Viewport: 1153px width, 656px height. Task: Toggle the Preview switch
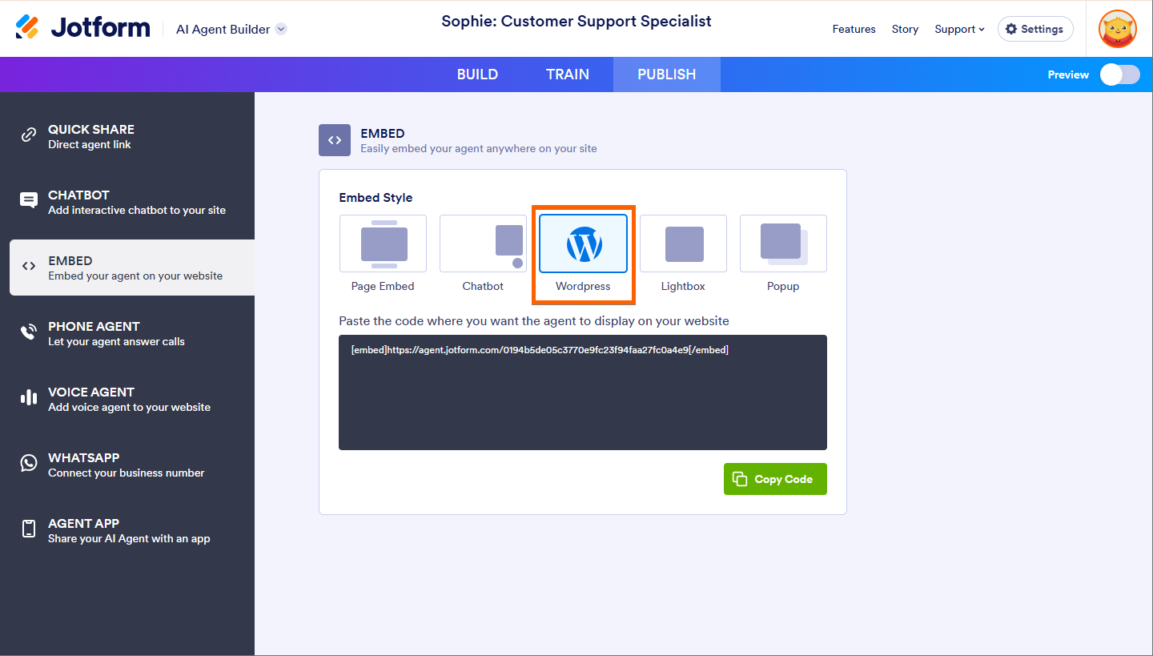pyautogui.click(x=1119, y=74)
